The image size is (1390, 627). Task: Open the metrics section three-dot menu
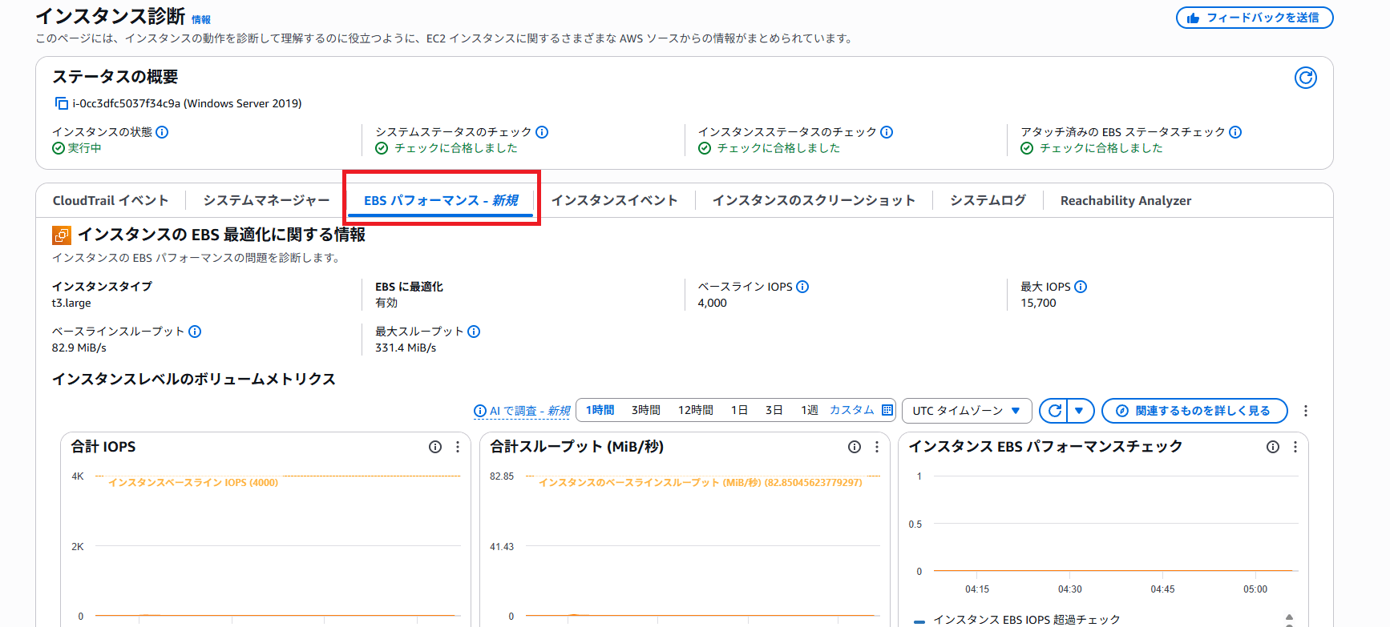1305,411
